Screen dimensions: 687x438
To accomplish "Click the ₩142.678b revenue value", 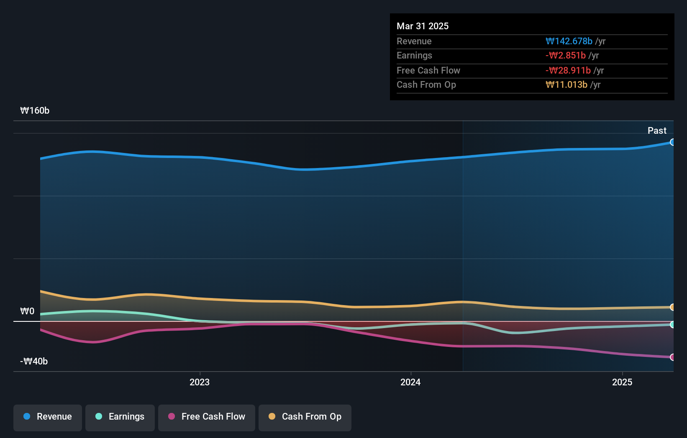I will pyautogui.click(x=569, y=41).
